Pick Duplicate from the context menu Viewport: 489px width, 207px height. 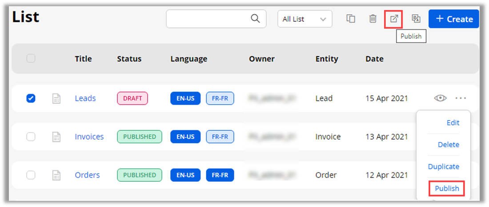pos(443,167)
